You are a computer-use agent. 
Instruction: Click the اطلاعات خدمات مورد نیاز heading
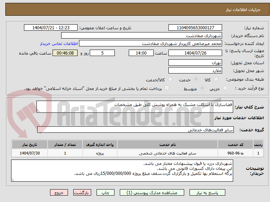click(239, 118)
